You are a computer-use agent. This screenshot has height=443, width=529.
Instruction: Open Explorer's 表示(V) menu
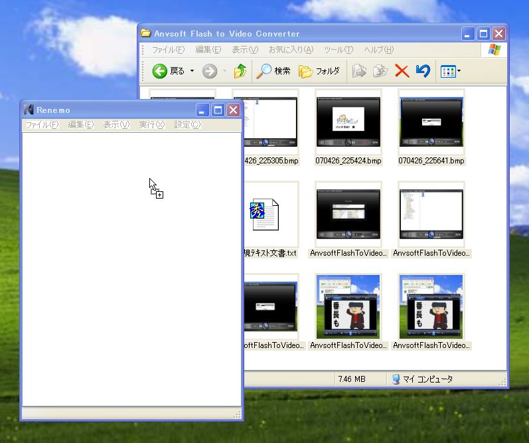click(245, 50)
